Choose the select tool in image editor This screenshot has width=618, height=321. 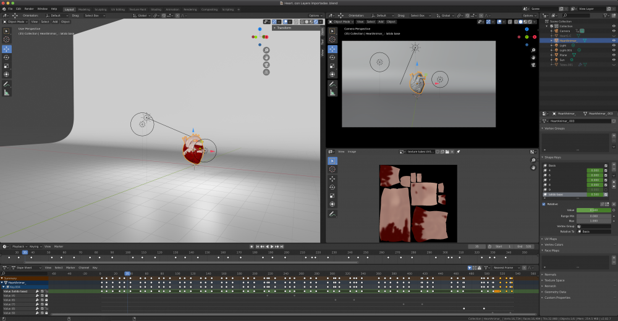[332, 160]
